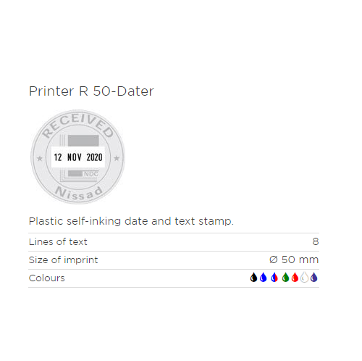Click the left star on the stamp
The height and width of the screenshot is (361, 362).
point(40,159)
